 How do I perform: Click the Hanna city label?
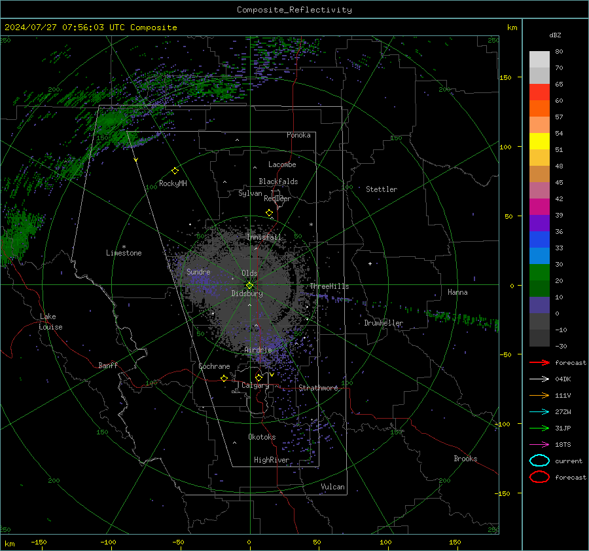point(457,293)
